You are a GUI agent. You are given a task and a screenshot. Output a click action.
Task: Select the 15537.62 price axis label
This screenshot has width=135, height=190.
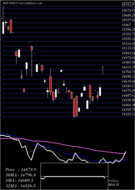(128, 20)
